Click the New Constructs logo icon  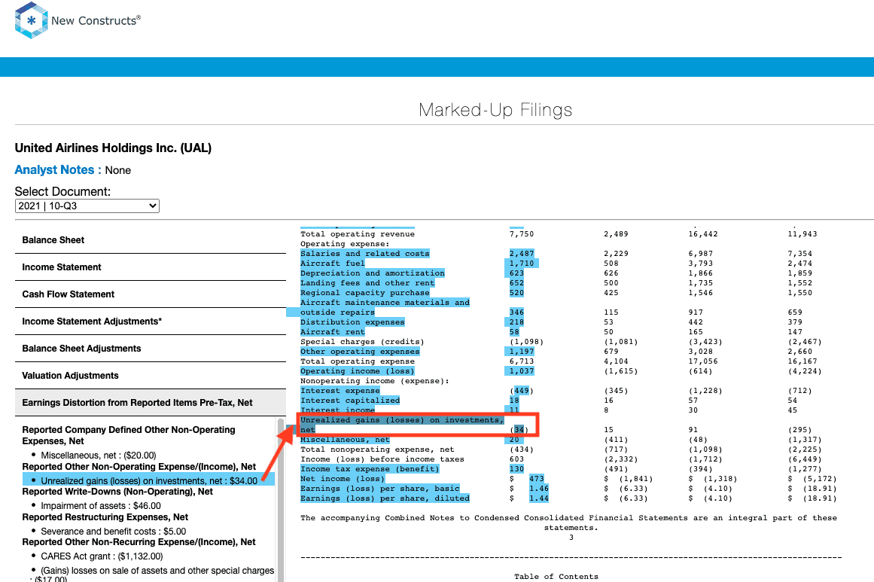(x=31, y=20)
